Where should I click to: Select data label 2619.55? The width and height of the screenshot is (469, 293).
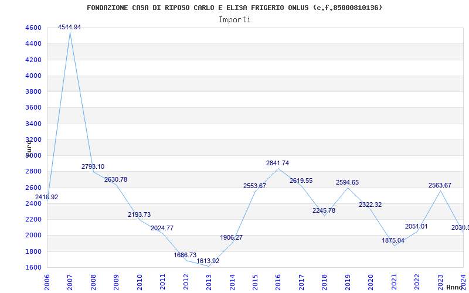pyautogui.click(x=301, y=181)
